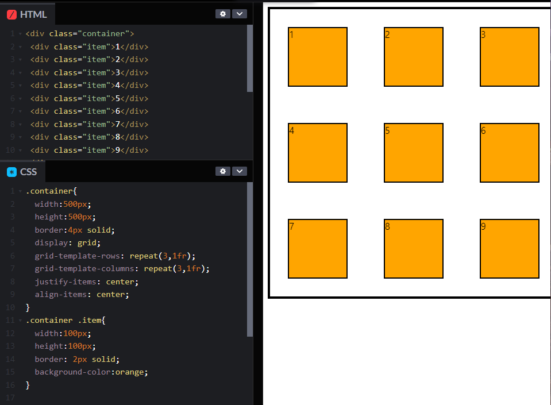Click orange grid item 3 in preview

(x=510, y=57)
